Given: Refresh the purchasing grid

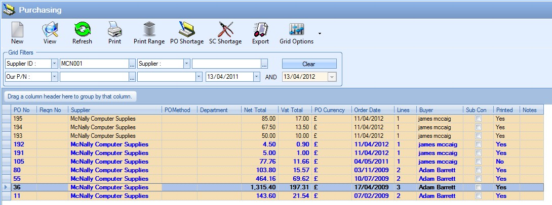Looking at the screenshot, I should coord(82,33).
